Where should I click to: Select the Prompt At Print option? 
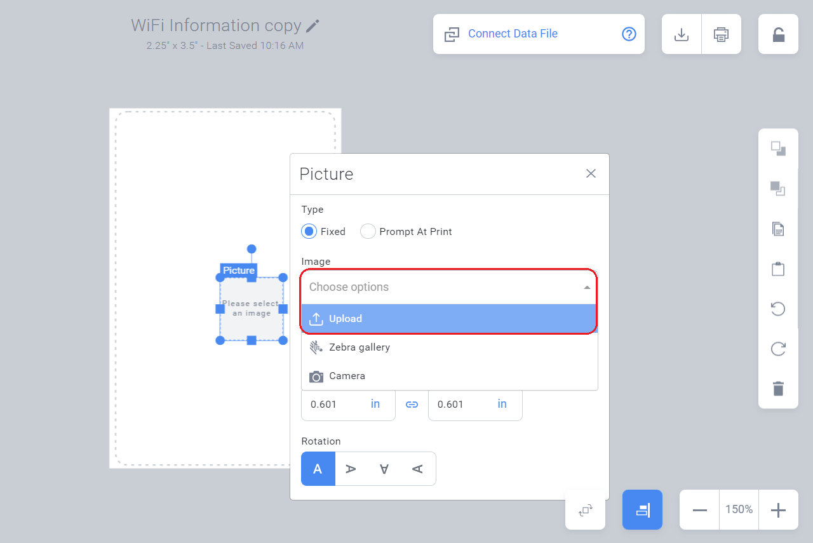(368, 231)
